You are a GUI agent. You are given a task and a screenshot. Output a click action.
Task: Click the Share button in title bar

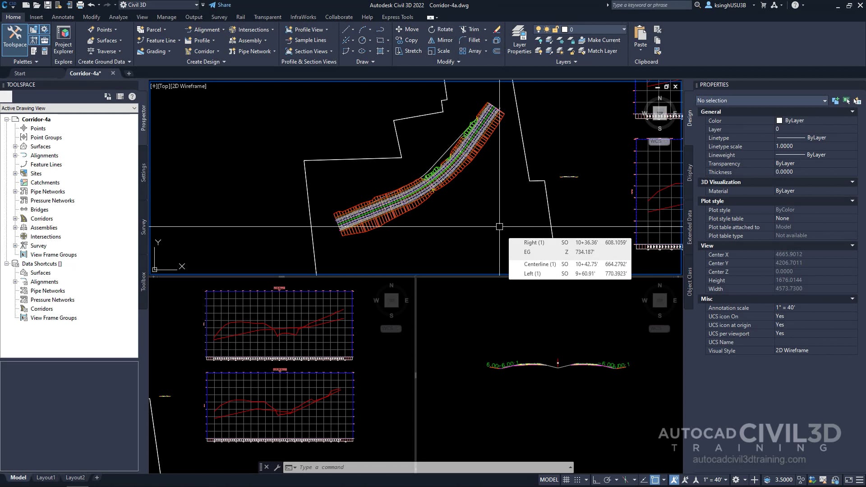[x=220, y=5]
